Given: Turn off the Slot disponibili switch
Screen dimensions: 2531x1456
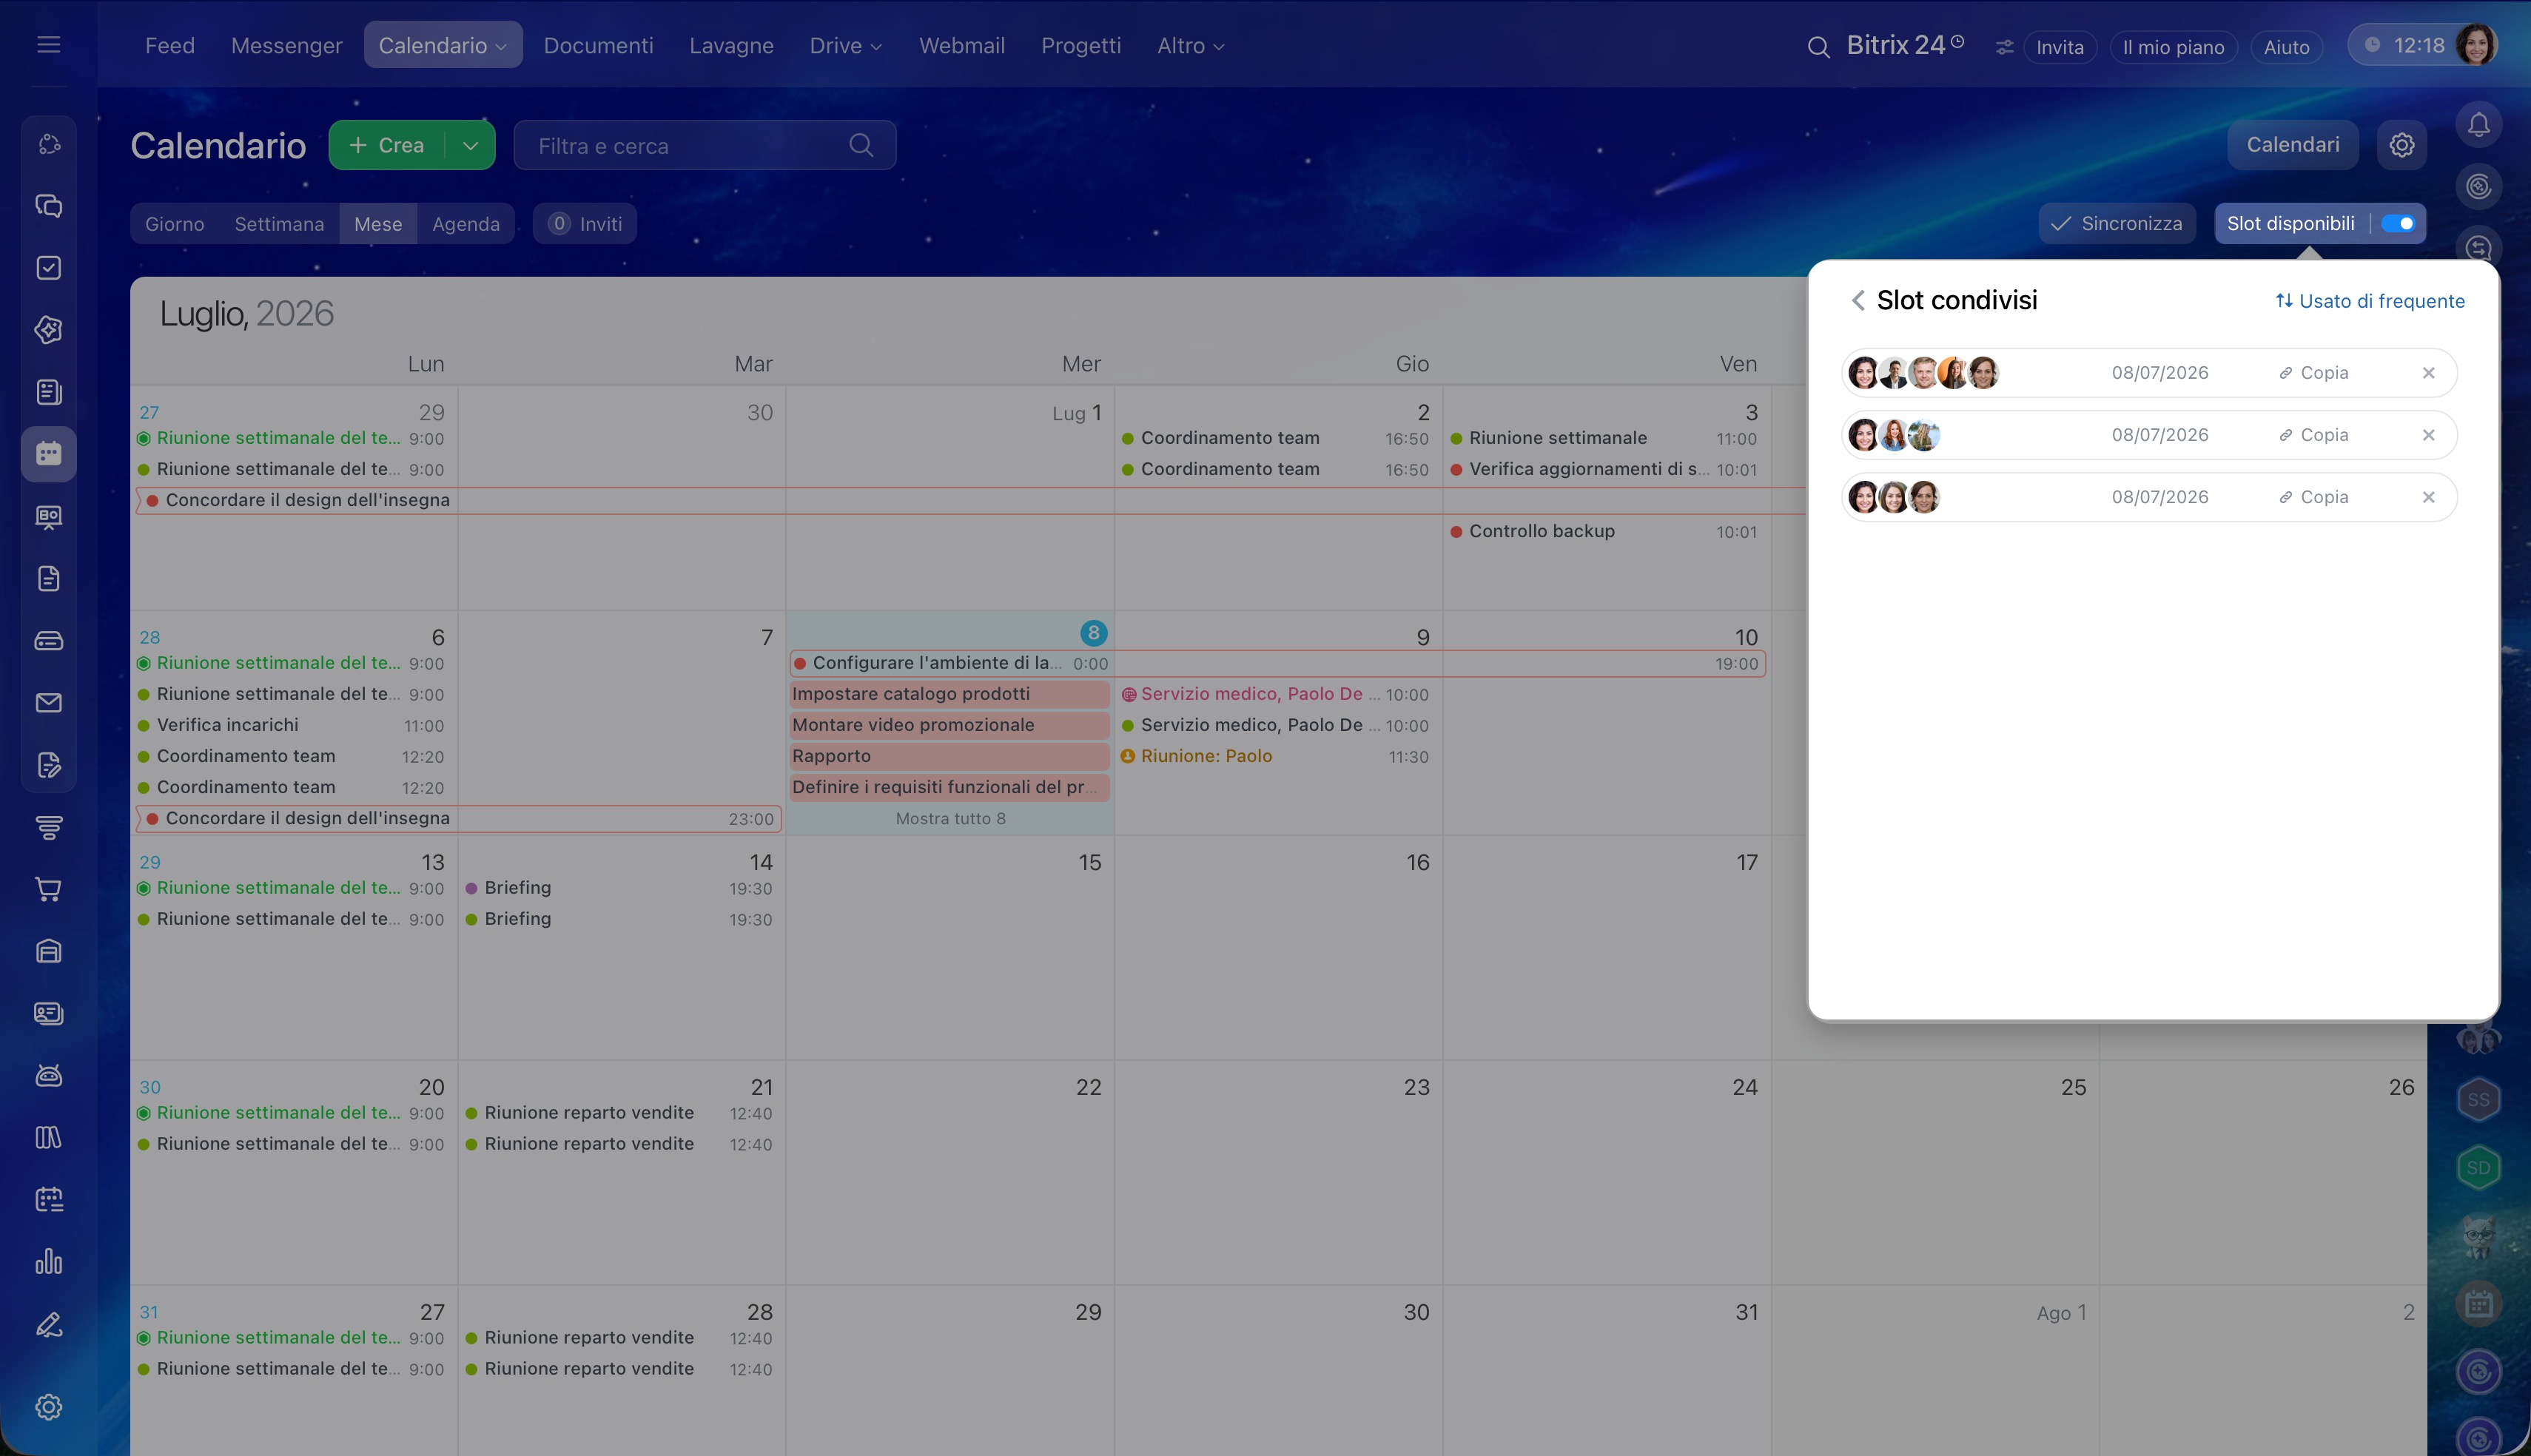Looking at the screenshot, I should coord(2398,224).
